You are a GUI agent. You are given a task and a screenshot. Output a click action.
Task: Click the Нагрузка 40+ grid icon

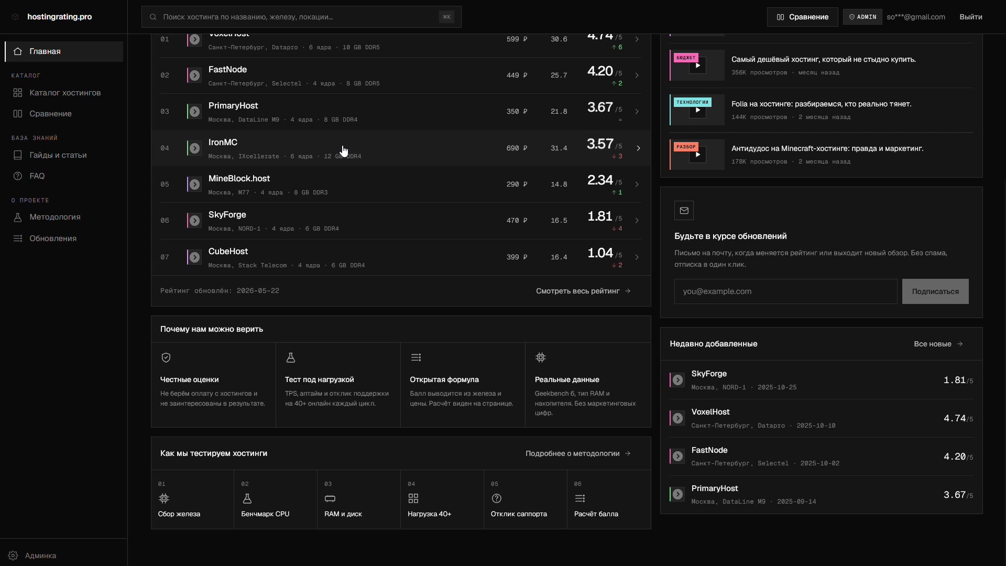(413, 498)
